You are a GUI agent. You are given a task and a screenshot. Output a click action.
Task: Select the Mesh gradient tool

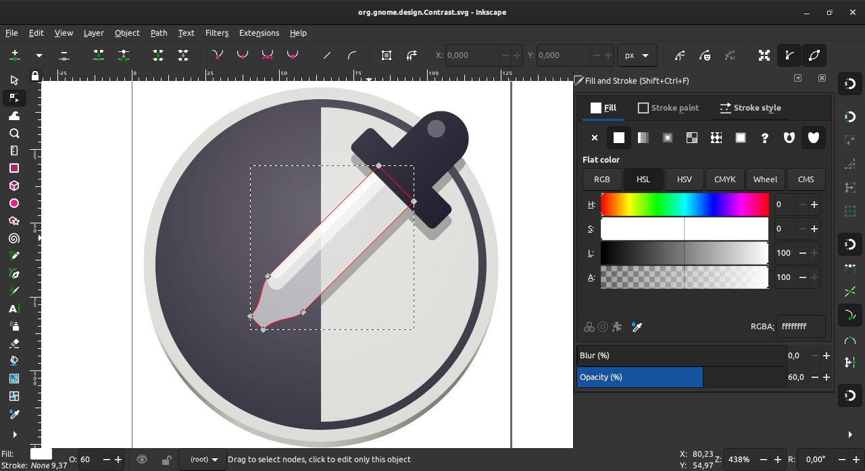point(14,396)
